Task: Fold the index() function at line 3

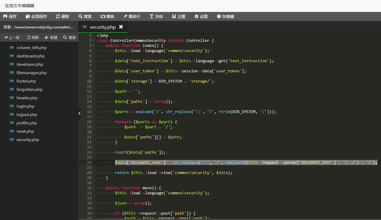Action: [x=94, y=46]
